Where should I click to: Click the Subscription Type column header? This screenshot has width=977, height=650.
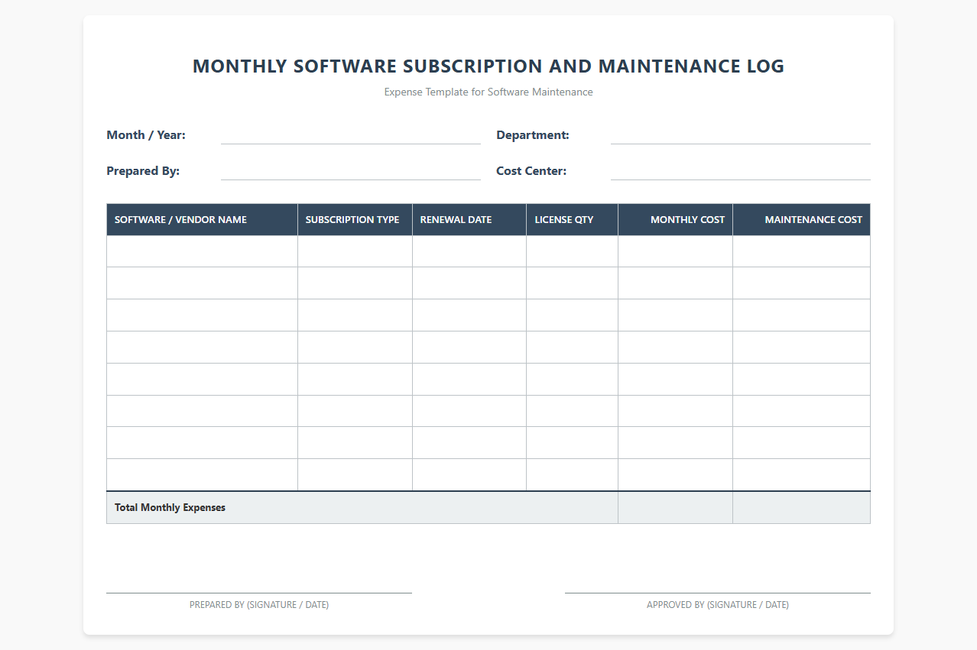[355, 219]
